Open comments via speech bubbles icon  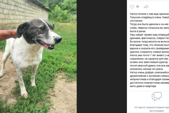[x=157, y=96]
